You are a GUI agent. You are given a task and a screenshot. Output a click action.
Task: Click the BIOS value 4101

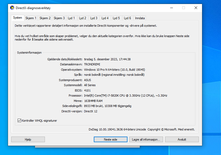point(87,90)
